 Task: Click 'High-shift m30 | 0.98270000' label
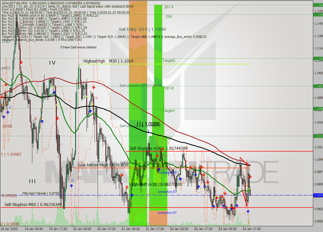156,184
